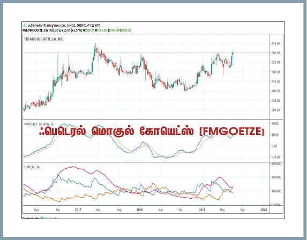Click the 2017 label on time axis

[78, 210]
